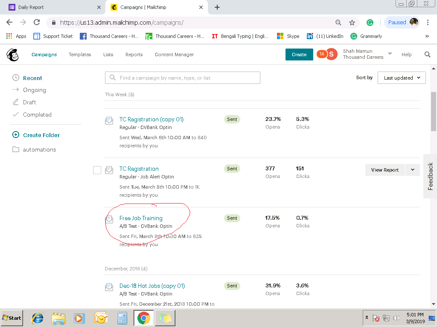The image size is (437, 327).
Task: Click the bookmark star in address bar
Action: pos(352,23)
